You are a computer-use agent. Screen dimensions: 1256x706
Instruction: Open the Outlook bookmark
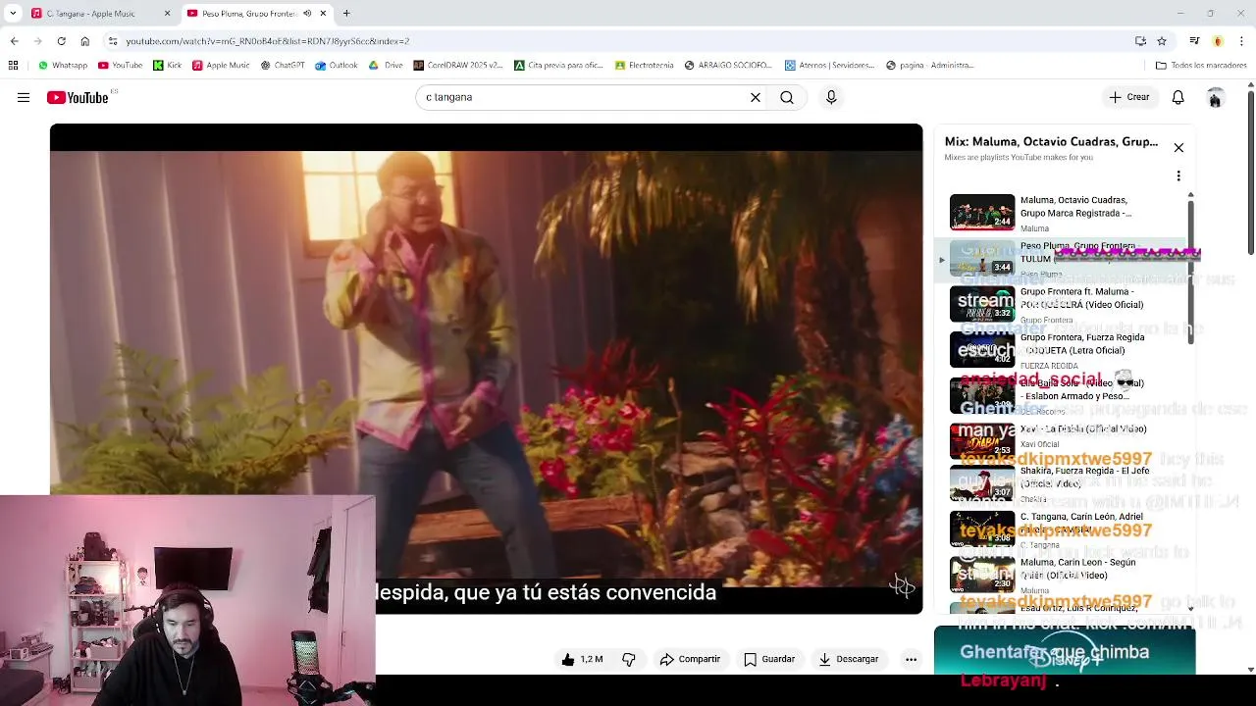click(x=337, y=66)
